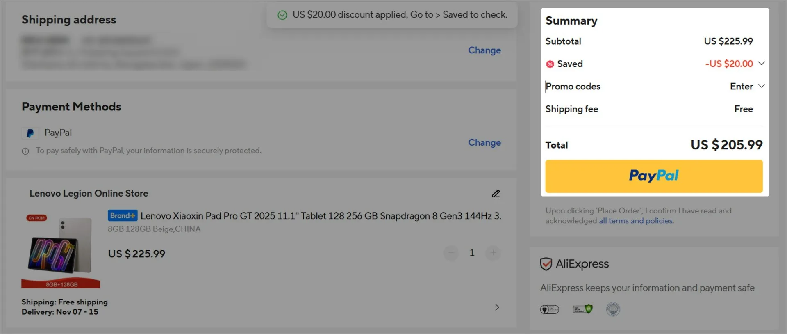Image resolution: width=787 pixels, height=334 pixels.
Task: Change the PayPal payment method
Action: pos(484,142)
